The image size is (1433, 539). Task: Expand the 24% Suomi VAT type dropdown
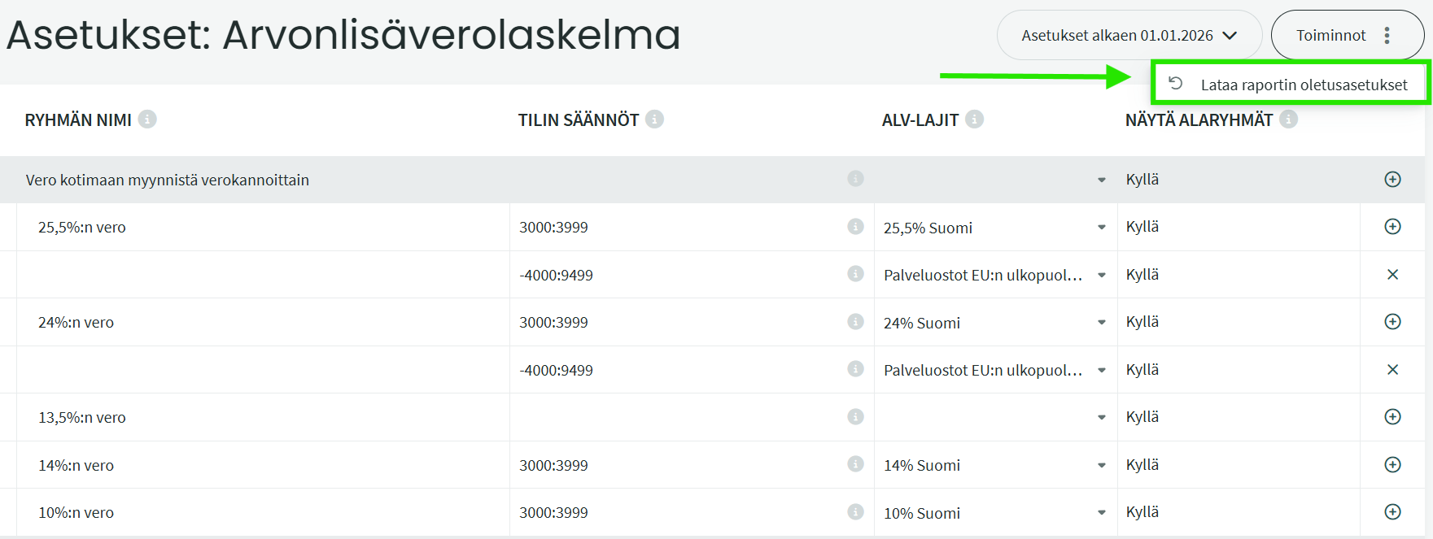pos(1101,323)
